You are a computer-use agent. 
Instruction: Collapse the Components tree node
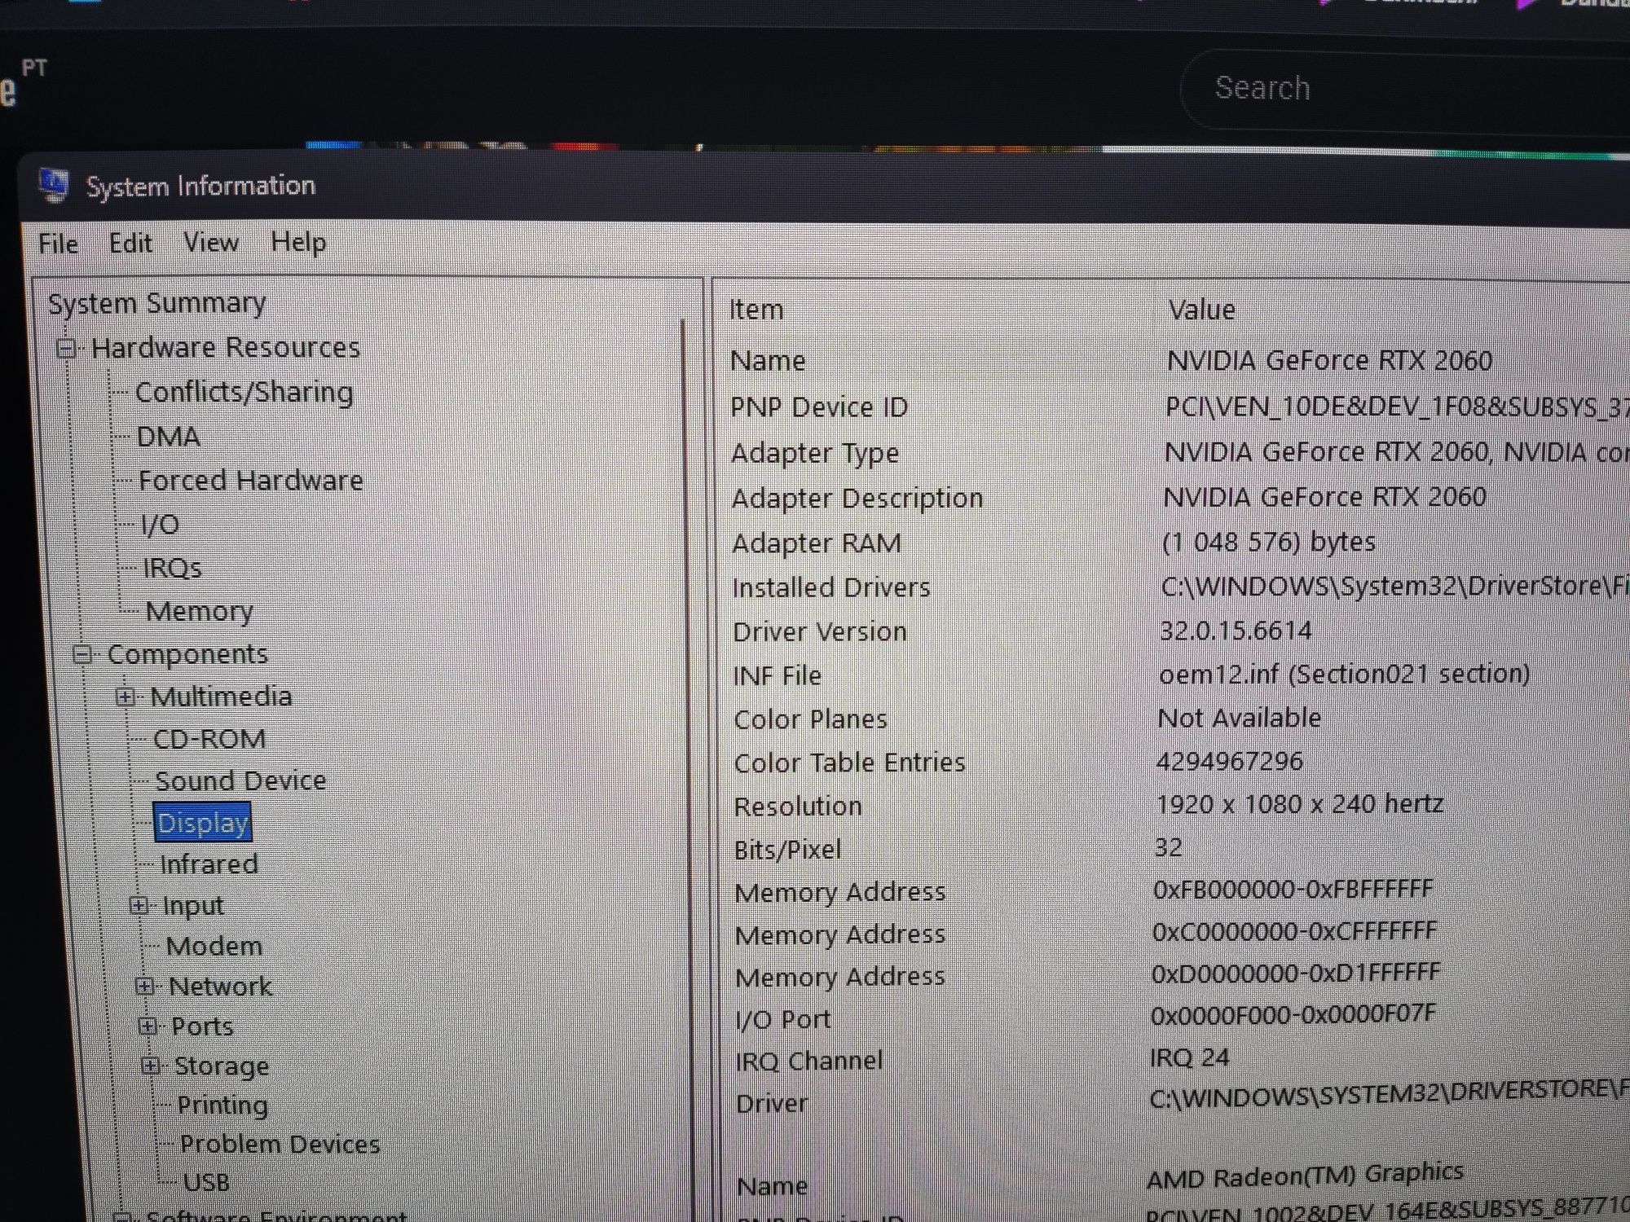[x=81, y=654]
